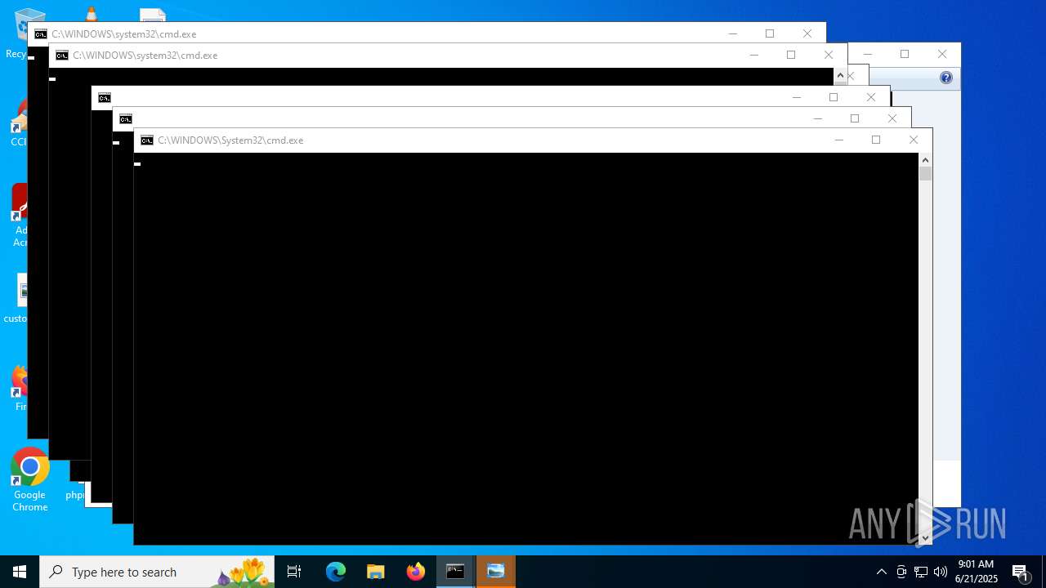This screenshot has width=1046, height=588.
Task: Click the front cmd window scroll-up arrow
Action: [925, 159]
